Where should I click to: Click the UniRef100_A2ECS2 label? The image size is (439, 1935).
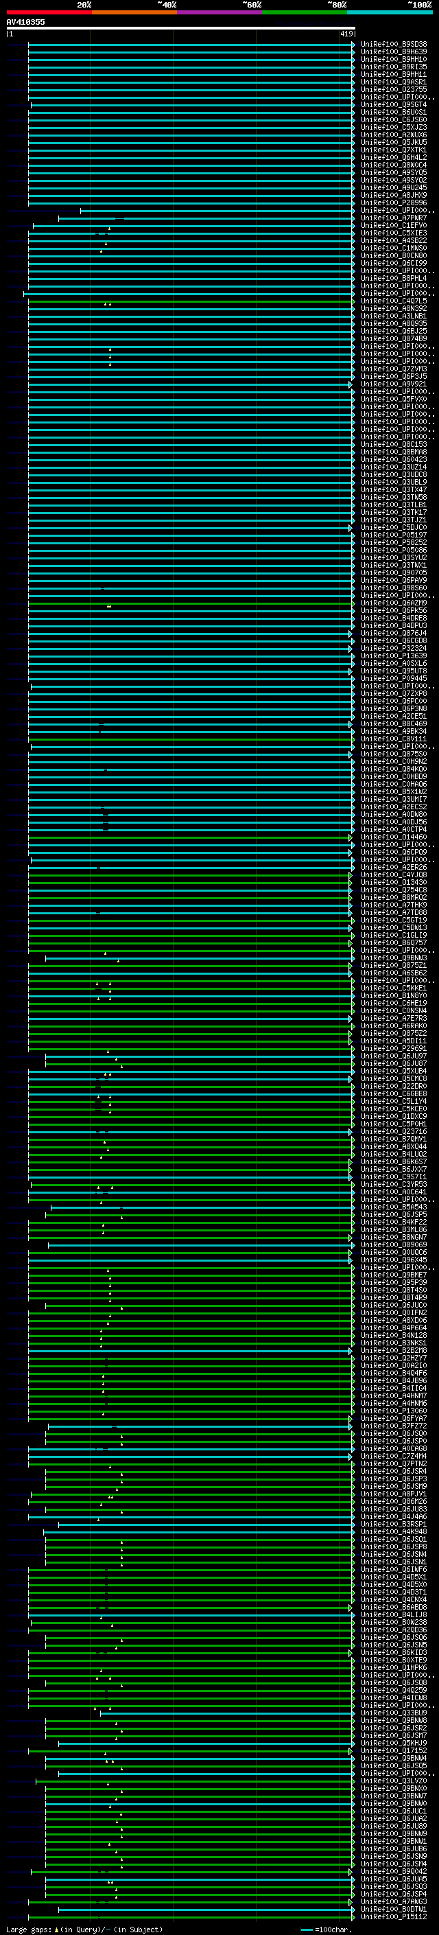394,807
